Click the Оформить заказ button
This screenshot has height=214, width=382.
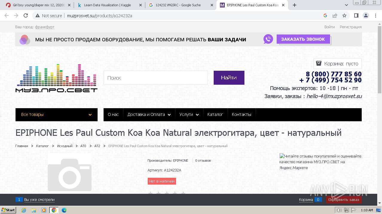[344, 200]
